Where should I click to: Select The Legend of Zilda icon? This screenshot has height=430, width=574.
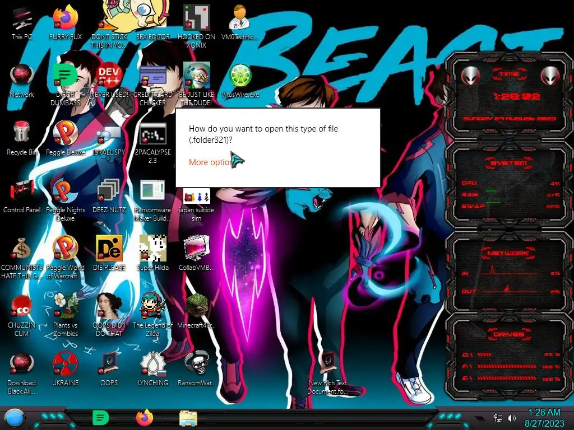click(x=152, y=316)
